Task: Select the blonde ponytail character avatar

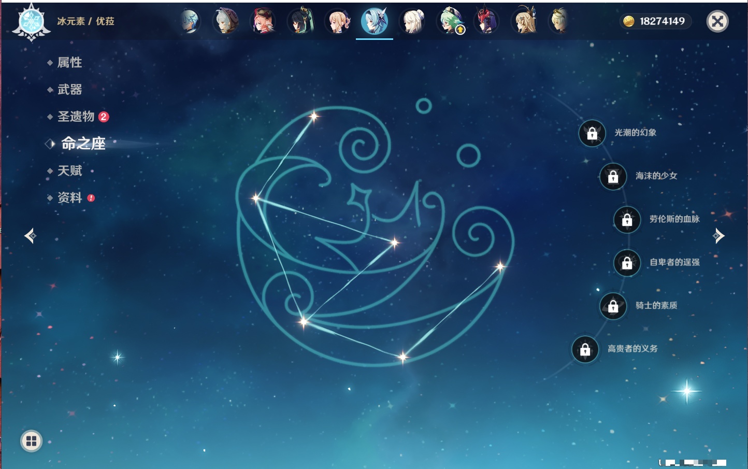Action: pyautogui.click(x=338, y=21)
